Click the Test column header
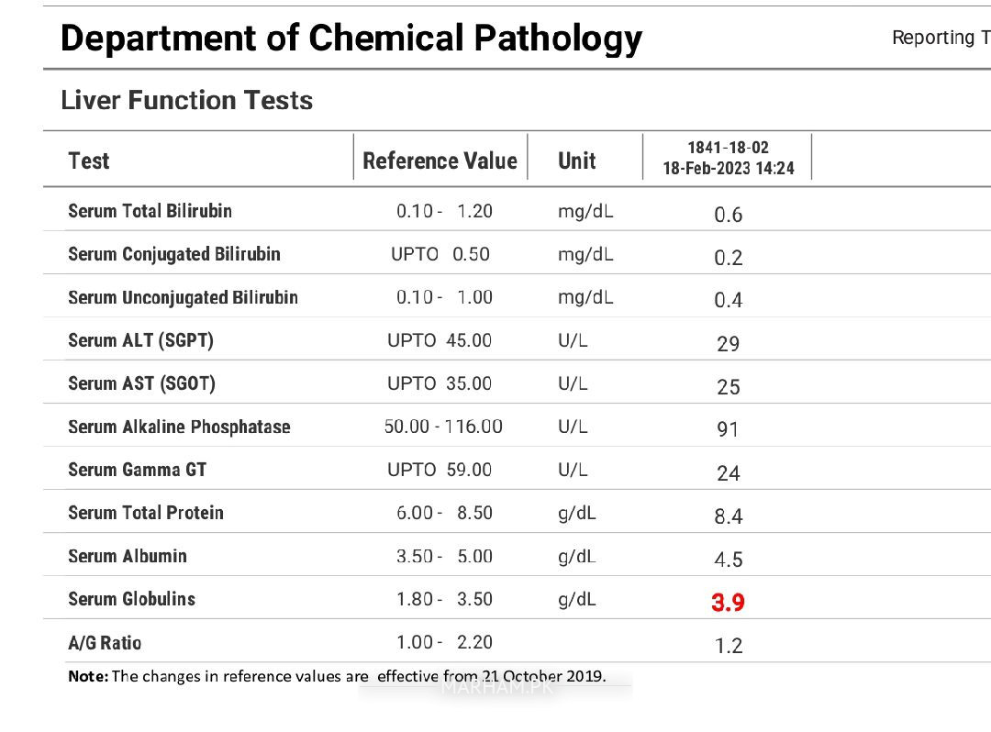Image resolution: width=991 pixels, height=732 pixels. pos(88,161)
